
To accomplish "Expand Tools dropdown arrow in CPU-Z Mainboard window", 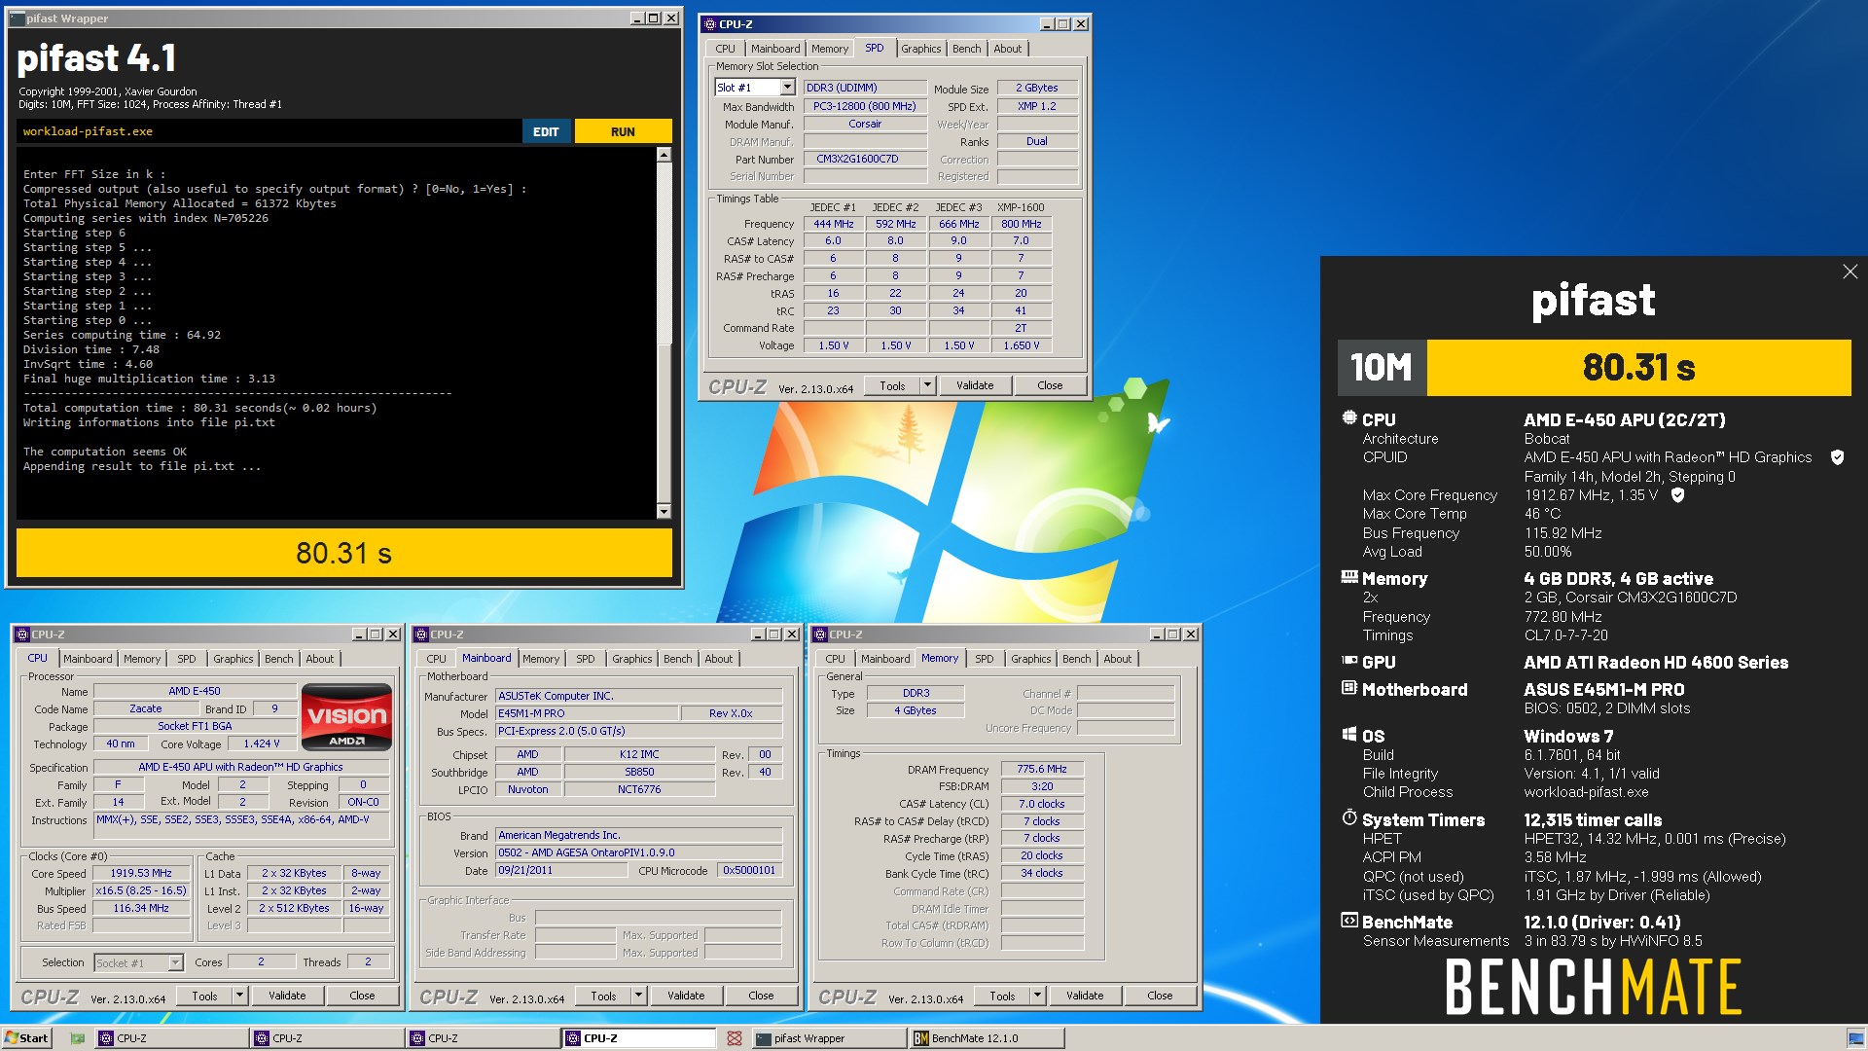I will pos(638,996).
